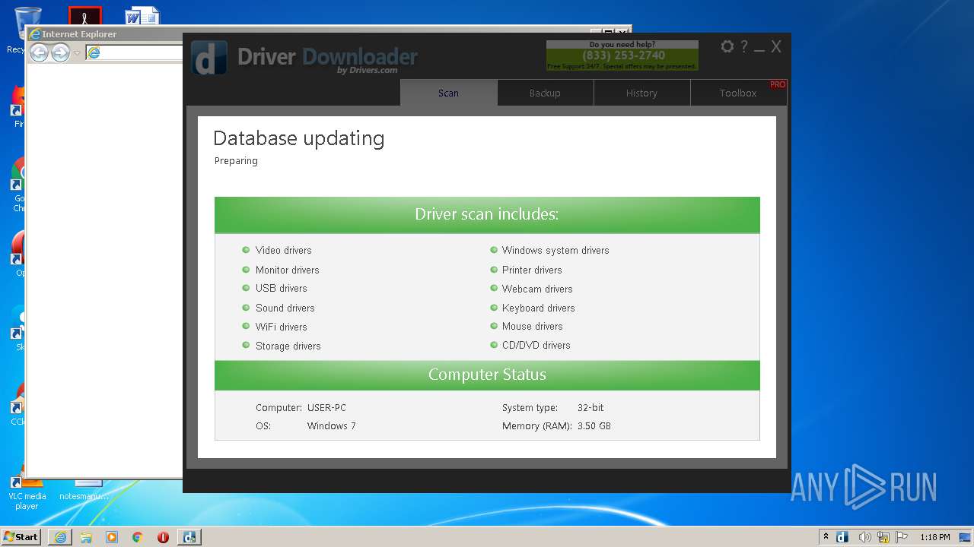Click system type value '32-bit'

590,407
